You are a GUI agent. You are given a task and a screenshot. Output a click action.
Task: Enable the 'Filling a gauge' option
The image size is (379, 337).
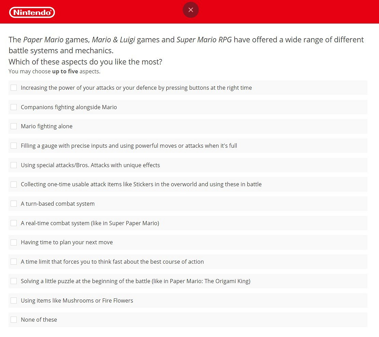(14, 146)
